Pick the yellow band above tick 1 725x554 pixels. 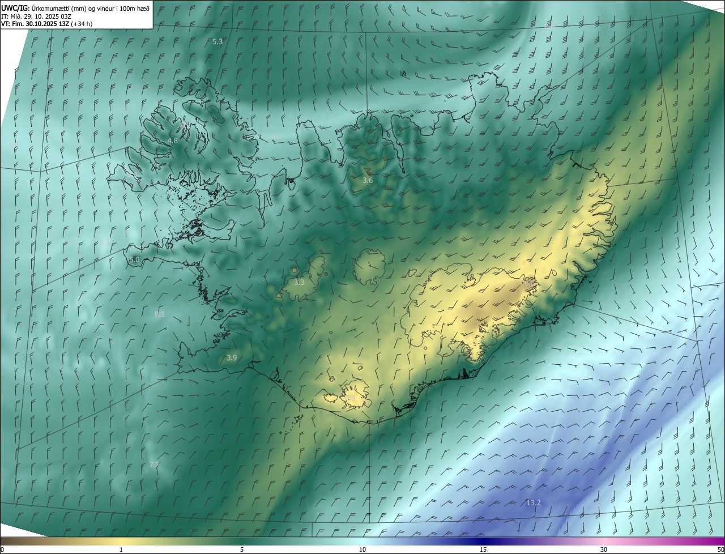(121, 541)
